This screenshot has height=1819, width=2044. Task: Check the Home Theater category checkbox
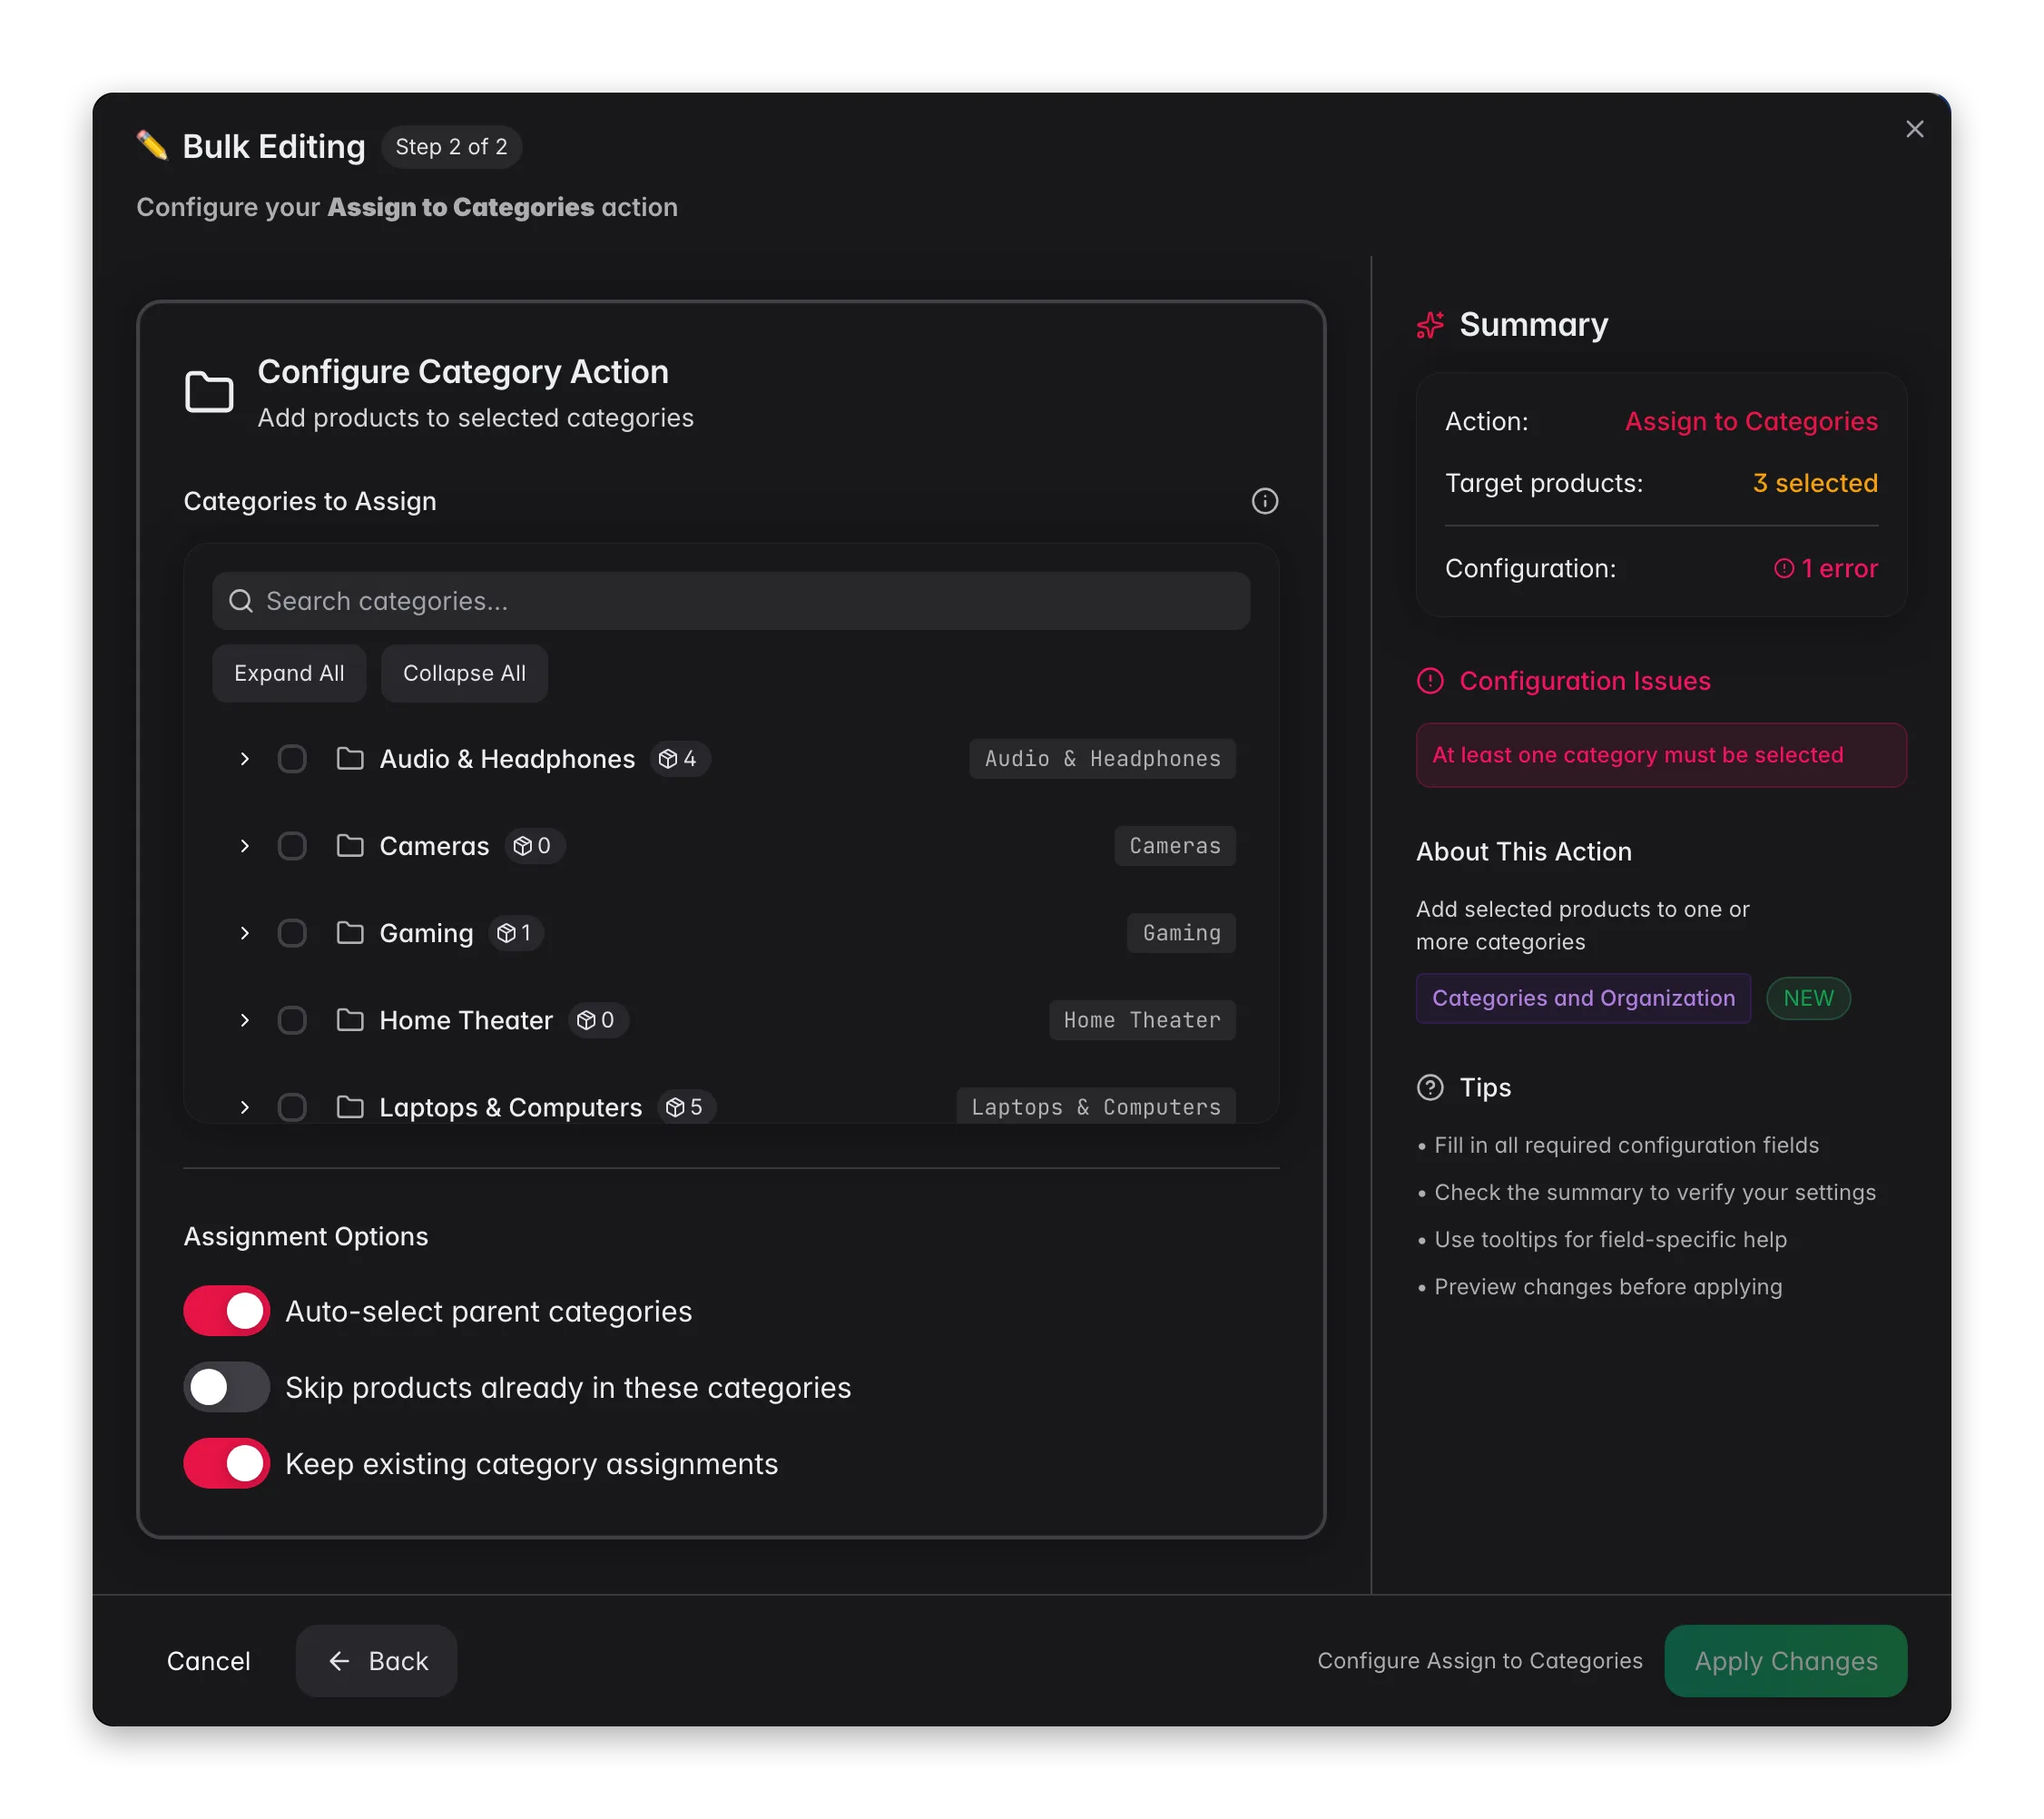pyautogui.click(x=292, y=1020)
